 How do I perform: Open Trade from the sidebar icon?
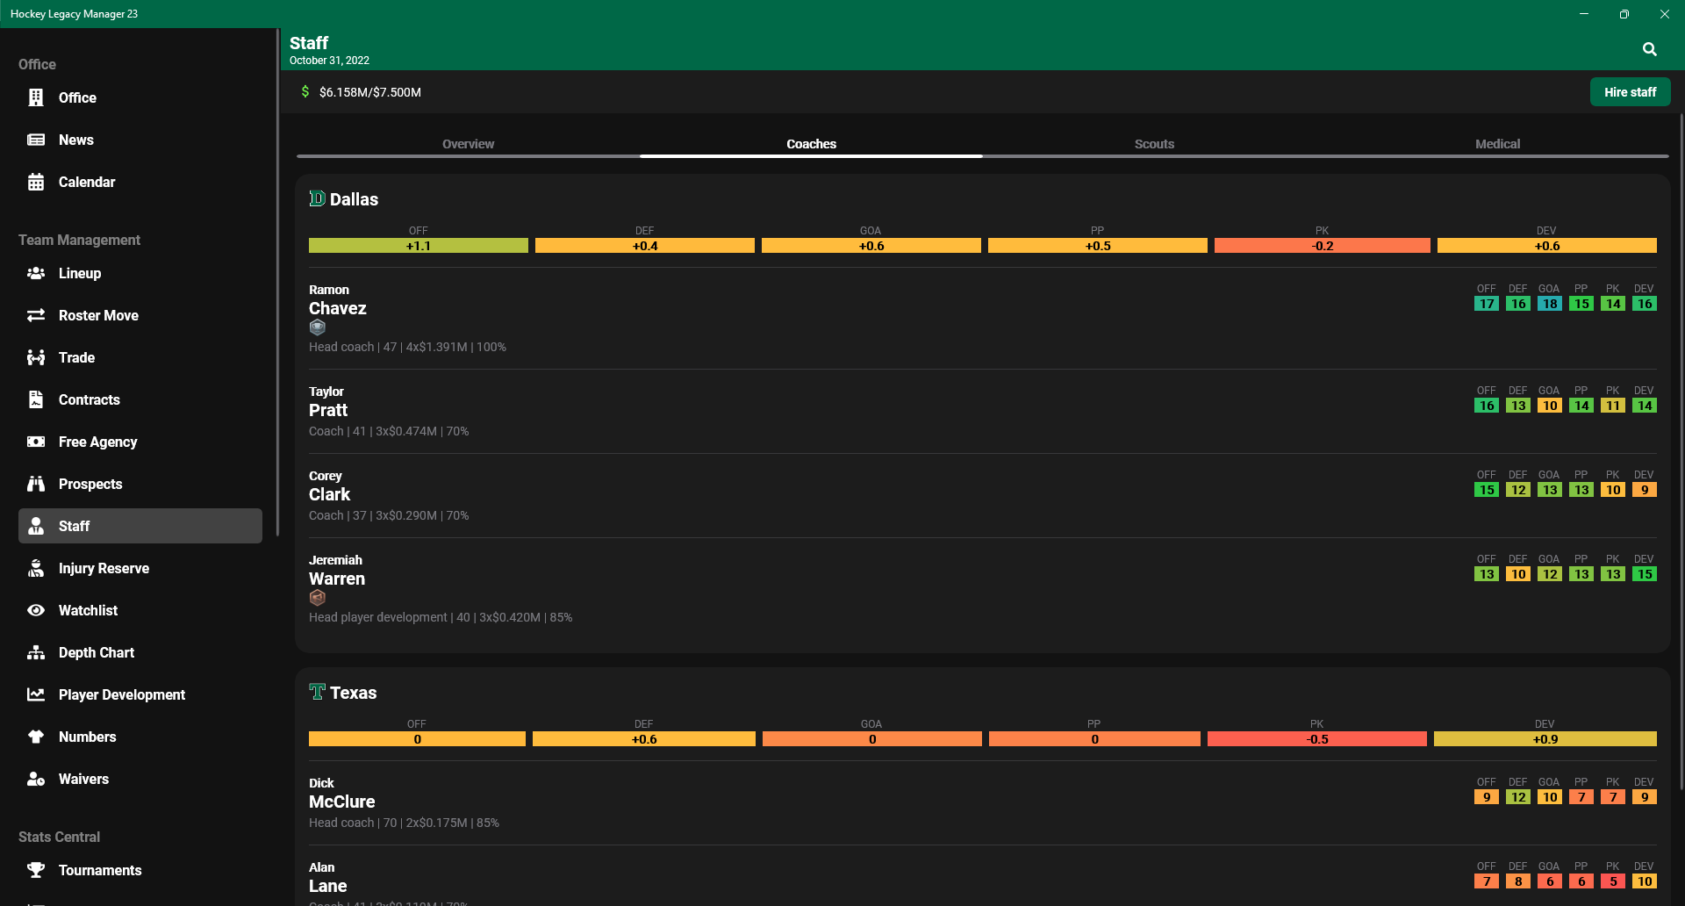click(x=36, y=357)
